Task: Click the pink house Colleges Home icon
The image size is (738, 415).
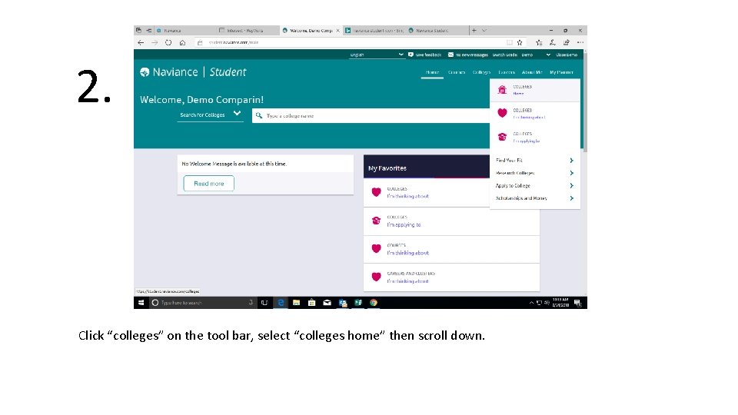Action: [502, 90]
